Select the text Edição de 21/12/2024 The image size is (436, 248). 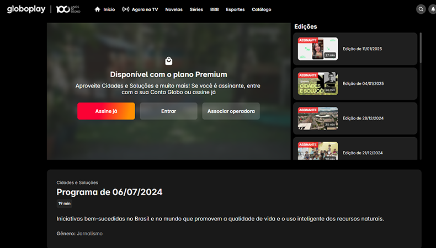tap(363, 153)
